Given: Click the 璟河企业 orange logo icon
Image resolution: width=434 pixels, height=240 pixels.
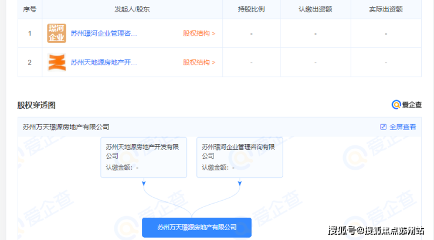Looking at the screenshot, I should click(56, 33).
